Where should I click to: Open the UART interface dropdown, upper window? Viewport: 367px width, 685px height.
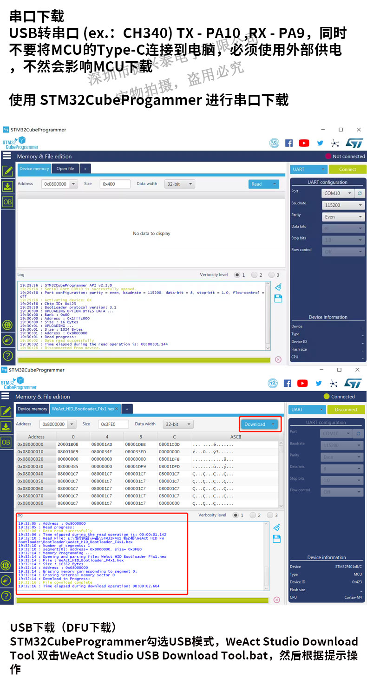tap(308, 169)
